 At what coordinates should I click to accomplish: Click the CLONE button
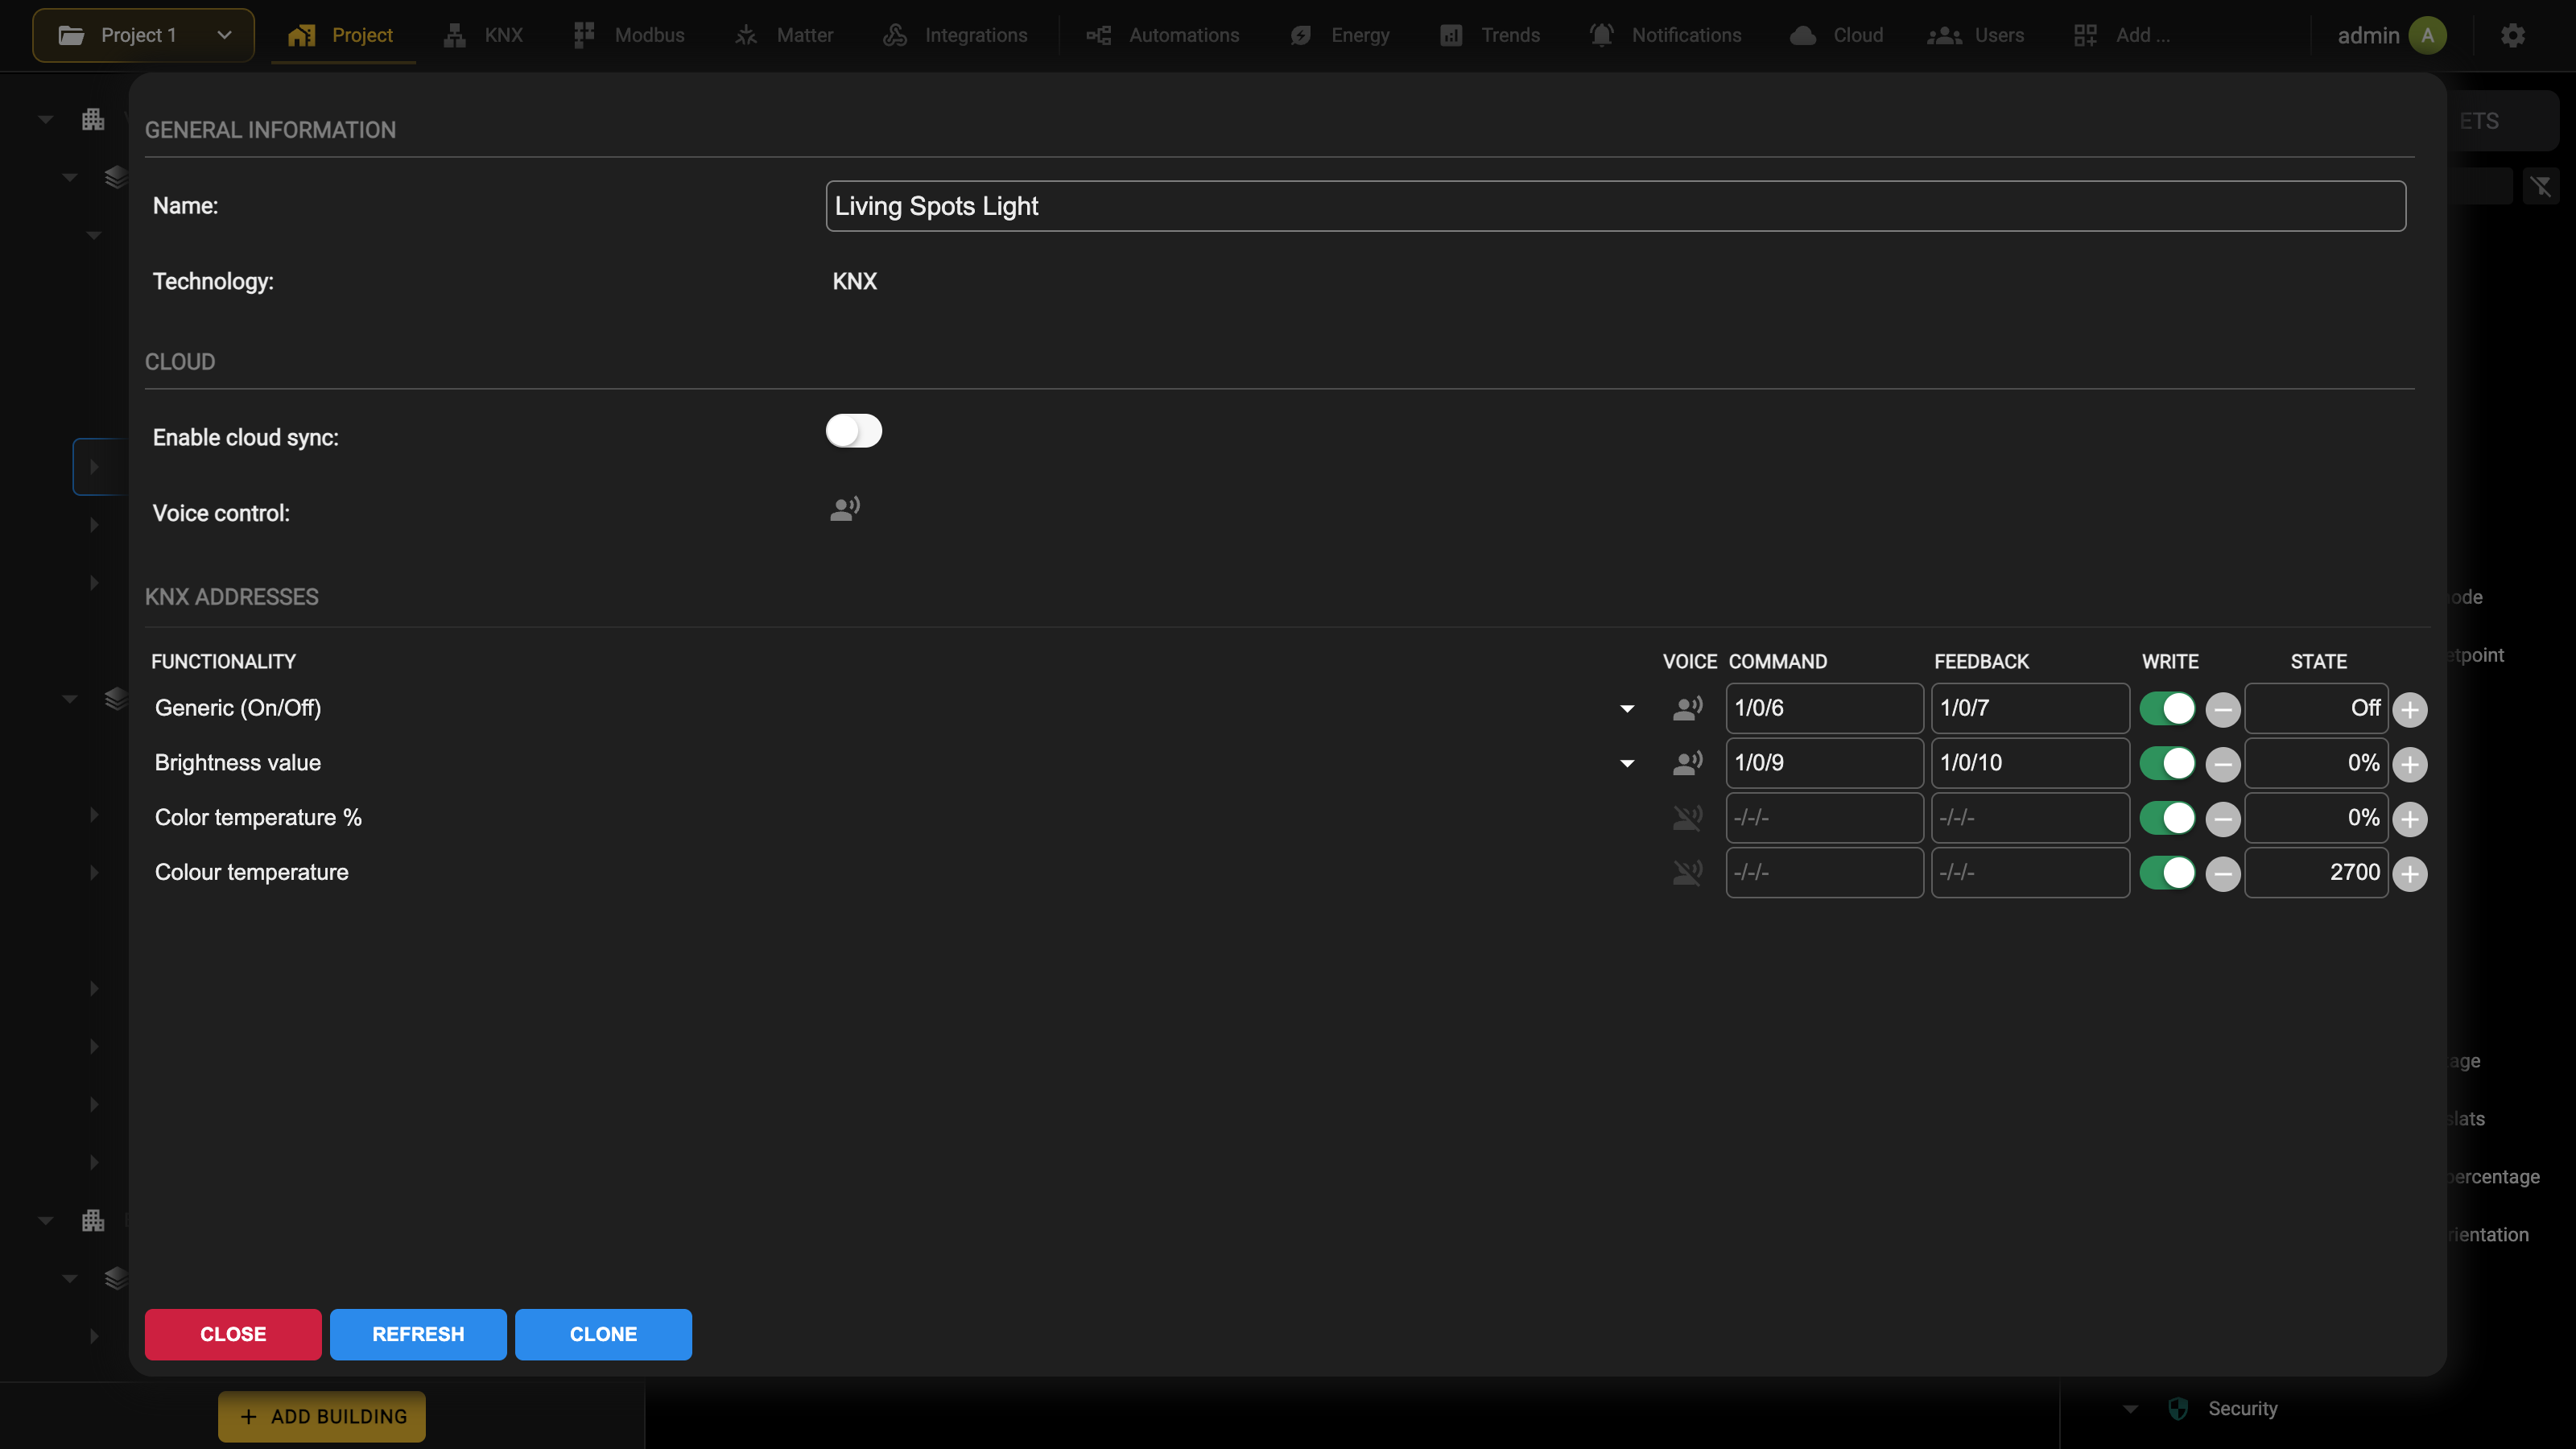pos(603,1334)
